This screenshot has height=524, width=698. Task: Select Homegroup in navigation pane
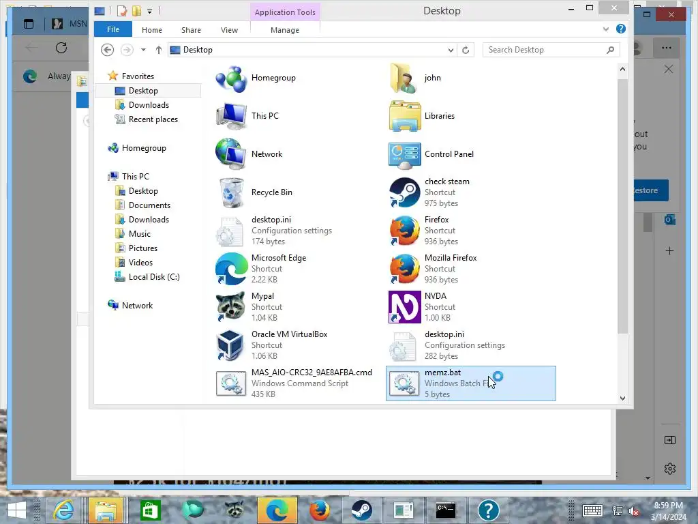144,148
